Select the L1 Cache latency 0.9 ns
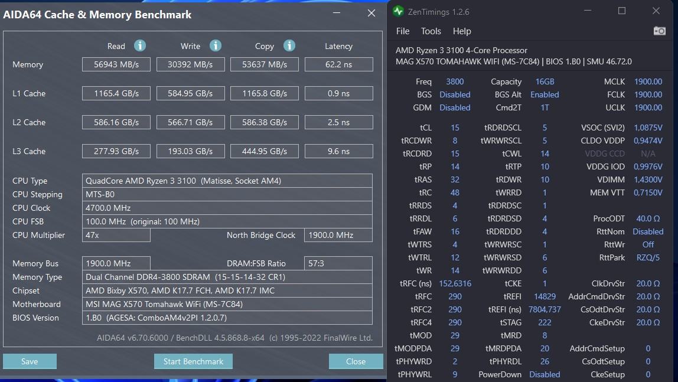 [338, 93]
